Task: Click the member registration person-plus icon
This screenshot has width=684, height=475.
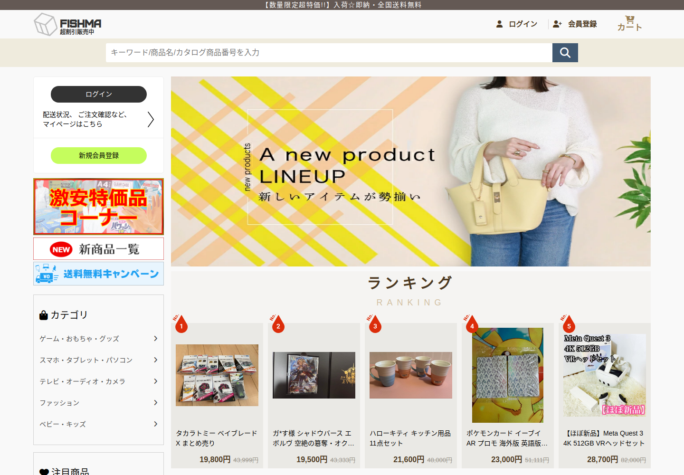Action: [557, 24]
